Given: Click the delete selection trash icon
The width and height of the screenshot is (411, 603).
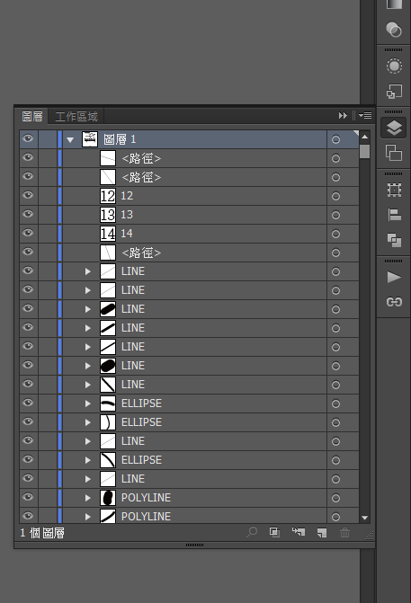Looking at the screenshot, I should click(x=344, y=532).
